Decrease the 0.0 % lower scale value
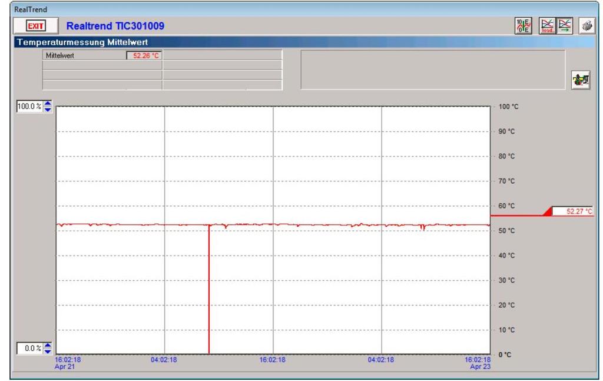Viewport: 603px width, 381px height. point(48,352)
